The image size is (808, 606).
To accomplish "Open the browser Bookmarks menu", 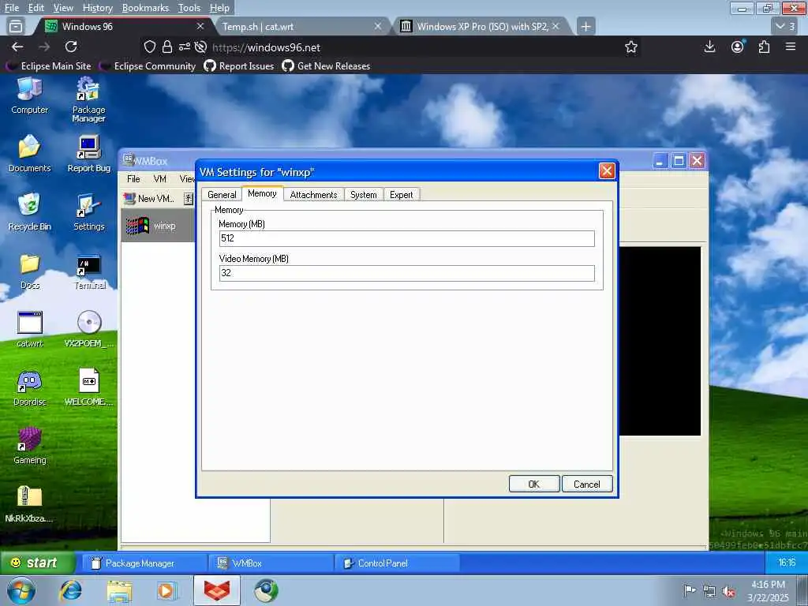I will (x=145, y=8).
